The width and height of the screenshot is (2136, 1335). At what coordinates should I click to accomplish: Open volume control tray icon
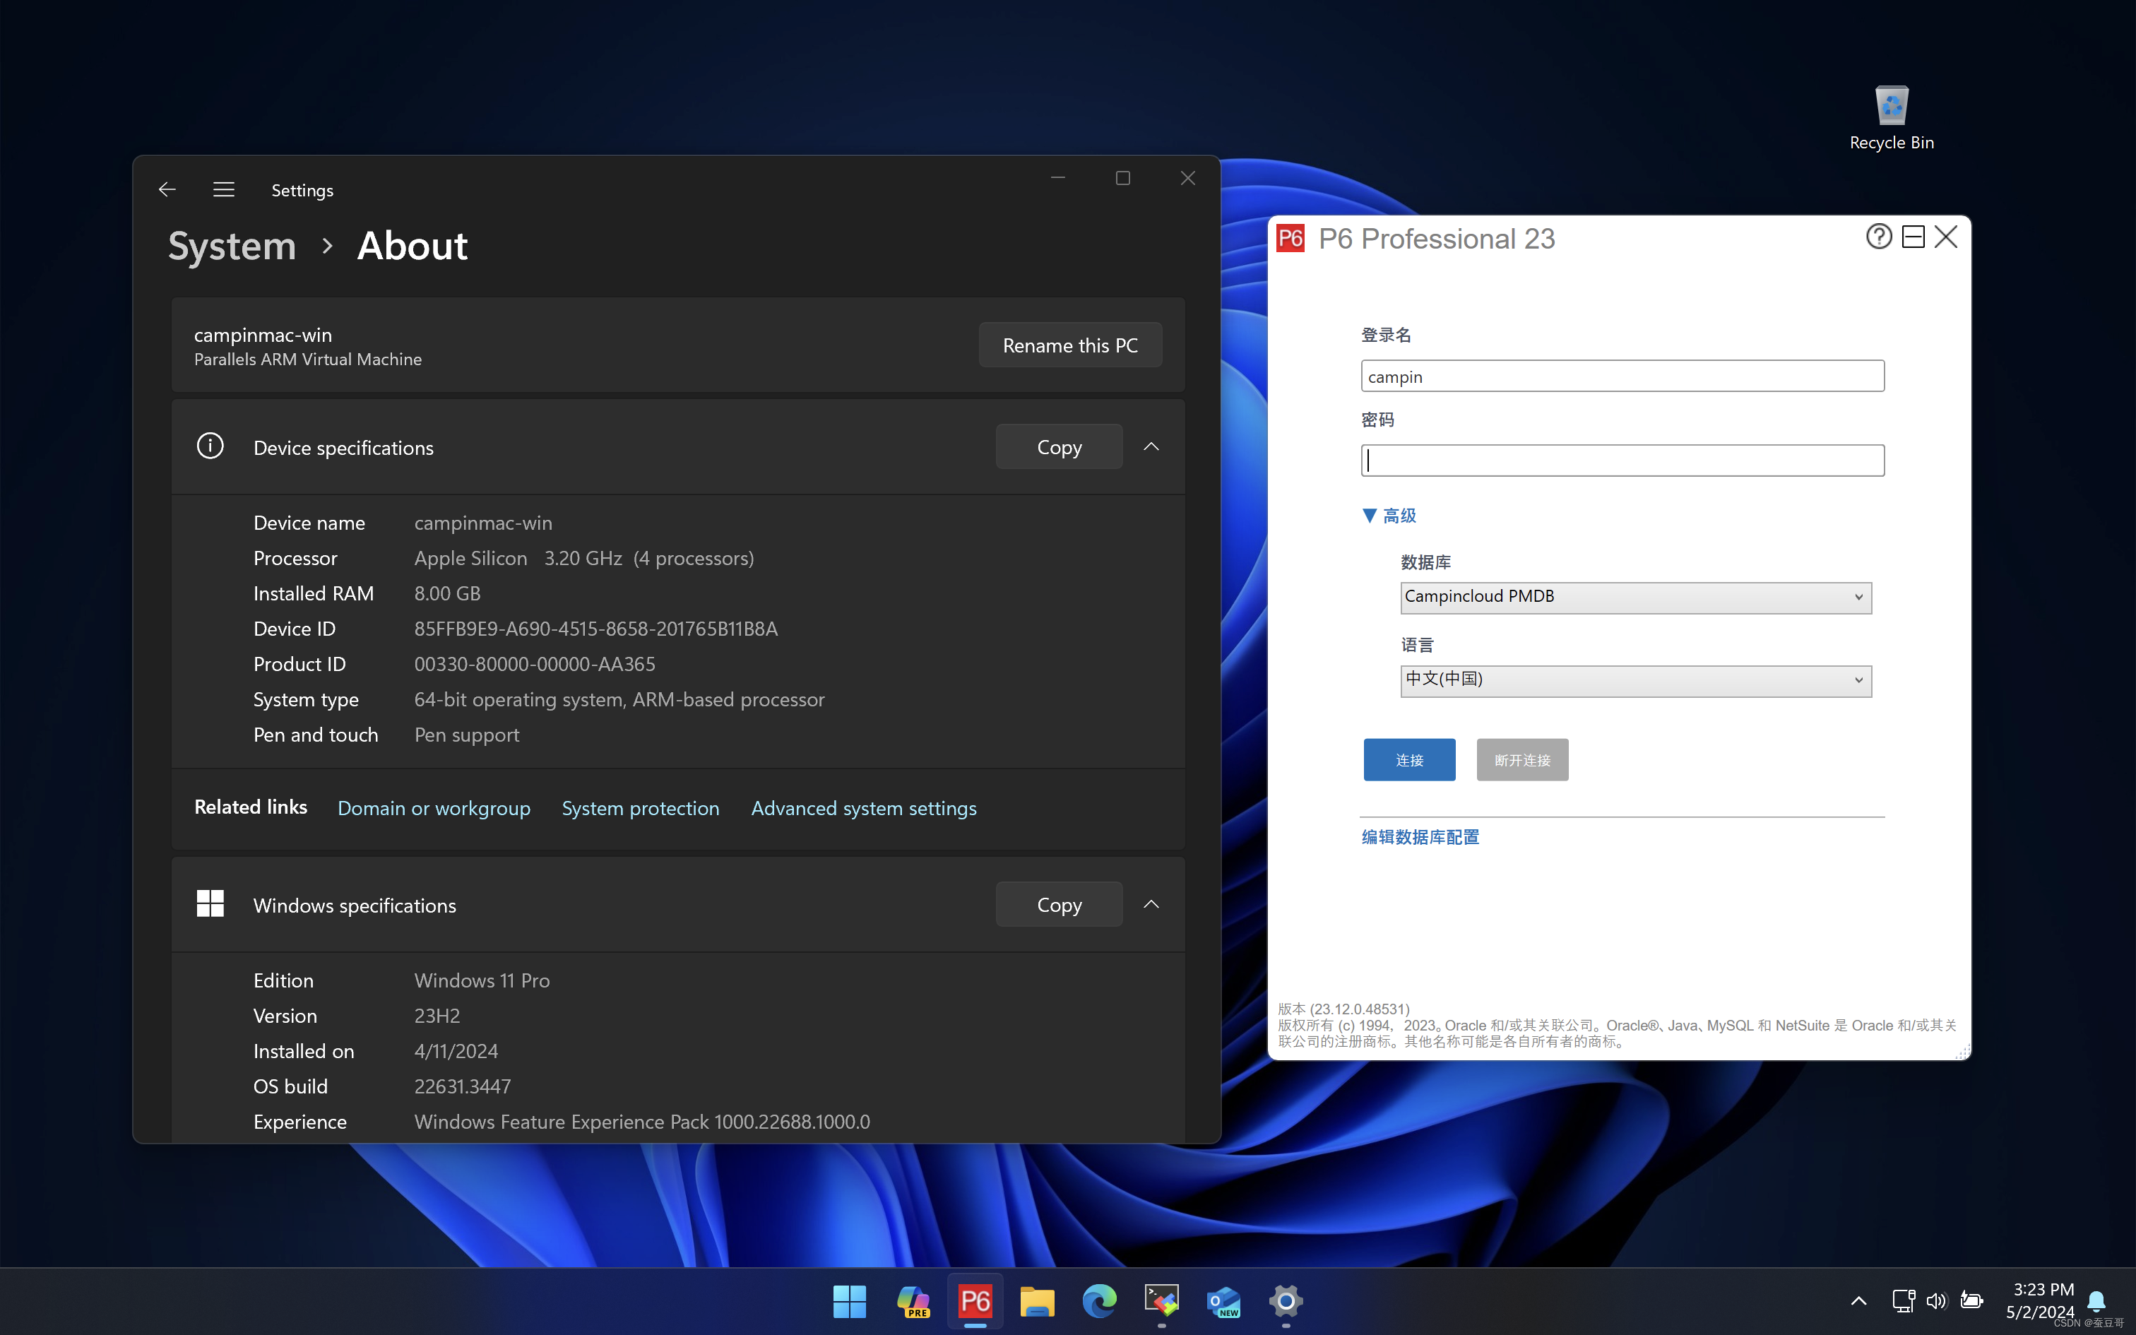click(1937, 1300)
